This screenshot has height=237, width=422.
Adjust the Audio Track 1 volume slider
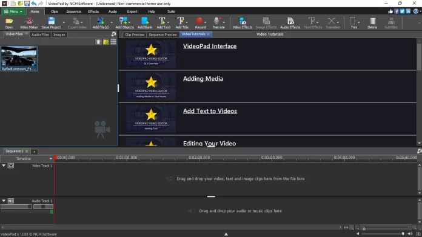coord(16,207)
